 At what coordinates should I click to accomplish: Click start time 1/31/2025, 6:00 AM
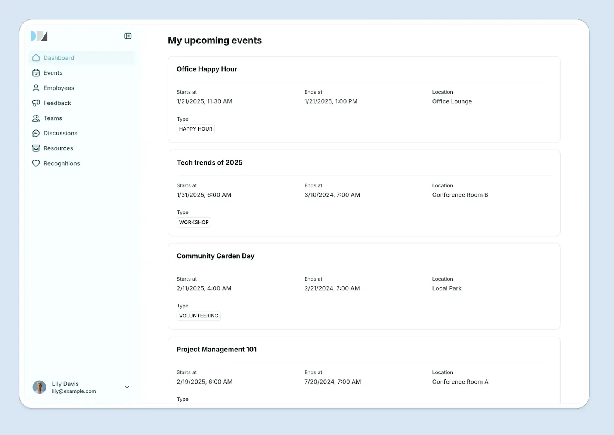click(x=204, y=195)
